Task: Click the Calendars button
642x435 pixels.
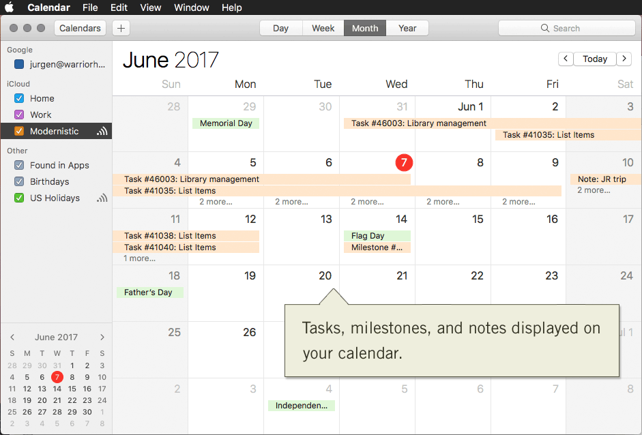Action: click(80, 28)
